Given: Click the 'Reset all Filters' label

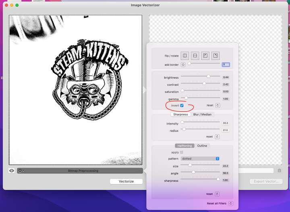Looking at the screenshot, I should [x=217, y=204].
